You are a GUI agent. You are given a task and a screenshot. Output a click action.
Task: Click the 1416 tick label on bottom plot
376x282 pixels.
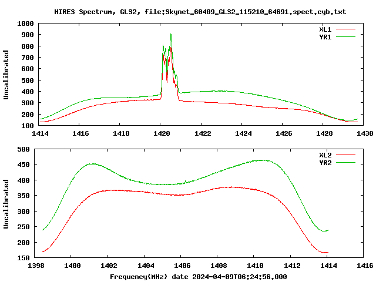point(365,266)
